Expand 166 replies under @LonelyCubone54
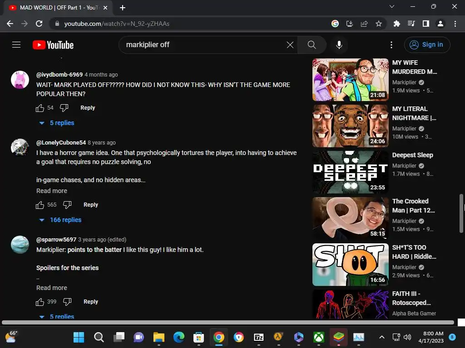Viewport: 465px width, 348px height. coord(60,220)
